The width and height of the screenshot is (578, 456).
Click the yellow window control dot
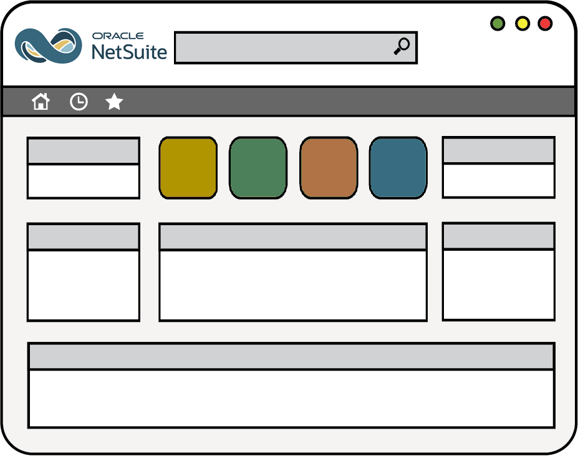[522, 24]
